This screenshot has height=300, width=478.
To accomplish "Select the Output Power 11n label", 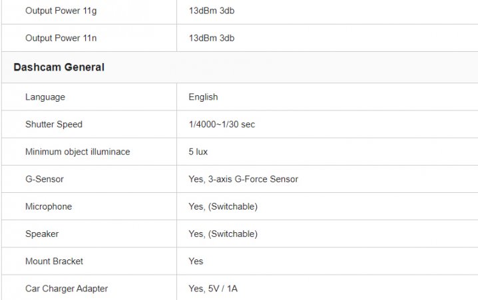I will click(x=61, y=38).
